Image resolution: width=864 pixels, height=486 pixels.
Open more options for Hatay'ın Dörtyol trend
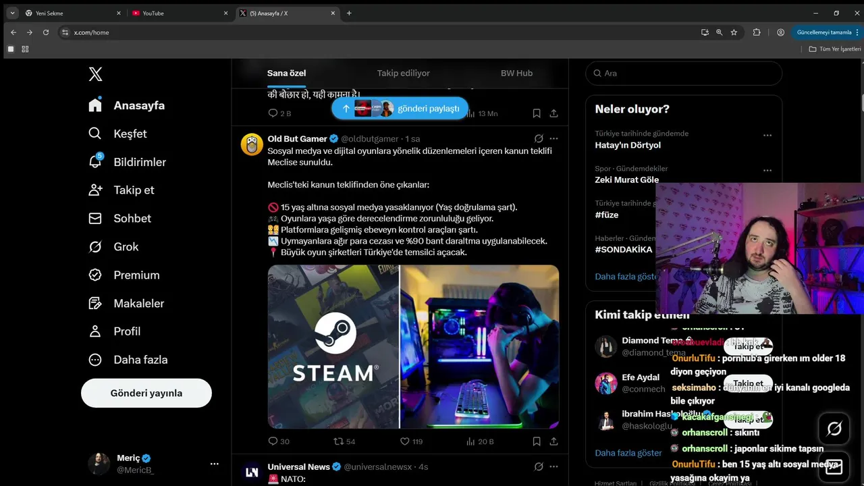coord(767,135)
